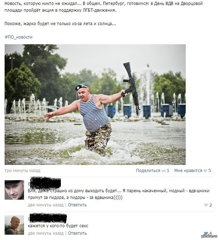This screenshot has height=240, width=219.
Task: Click the Поделиться share link
Action: click(x=148, y=171)
